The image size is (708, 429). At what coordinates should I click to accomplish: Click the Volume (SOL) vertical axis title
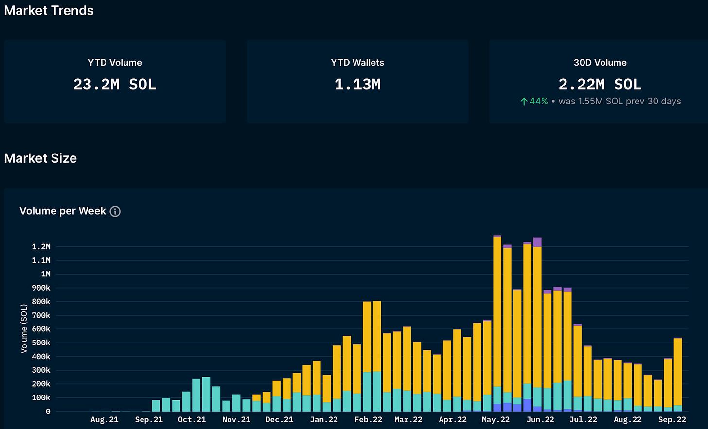tap(24, 328)
